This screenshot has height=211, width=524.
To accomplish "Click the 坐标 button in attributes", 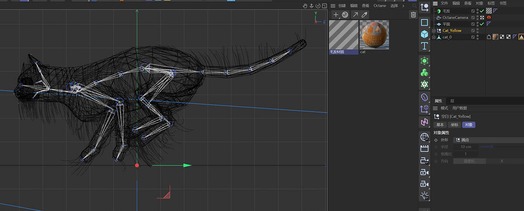I will point(454,125).
